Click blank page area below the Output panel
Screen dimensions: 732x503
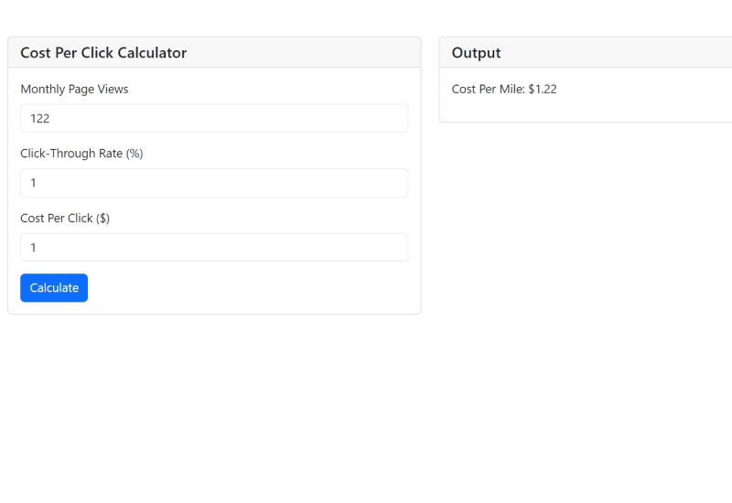(586, 274)
